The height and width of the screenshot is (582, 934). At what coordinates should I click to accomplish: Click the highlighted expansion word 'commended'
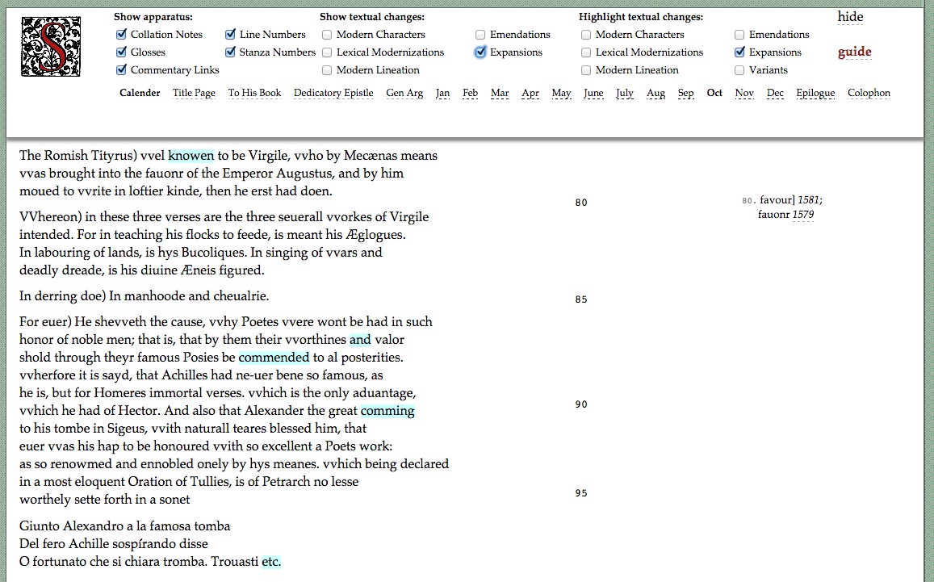click(274, 358)
